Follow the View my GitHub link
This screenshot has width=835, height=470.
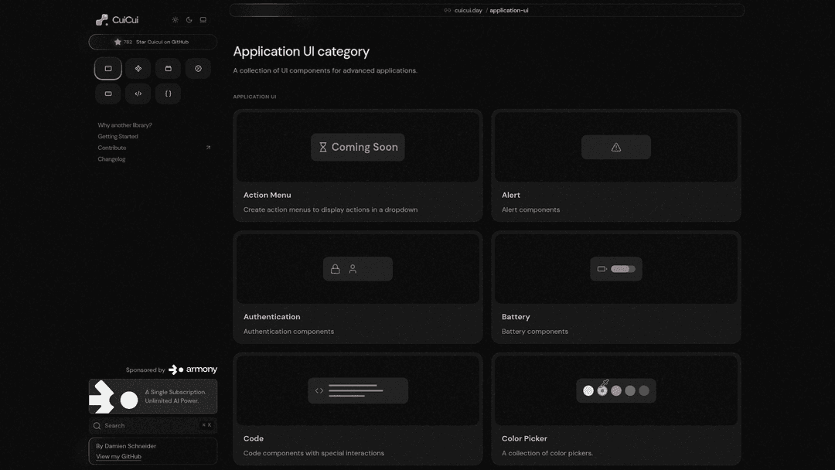click(x=118, y=457)
